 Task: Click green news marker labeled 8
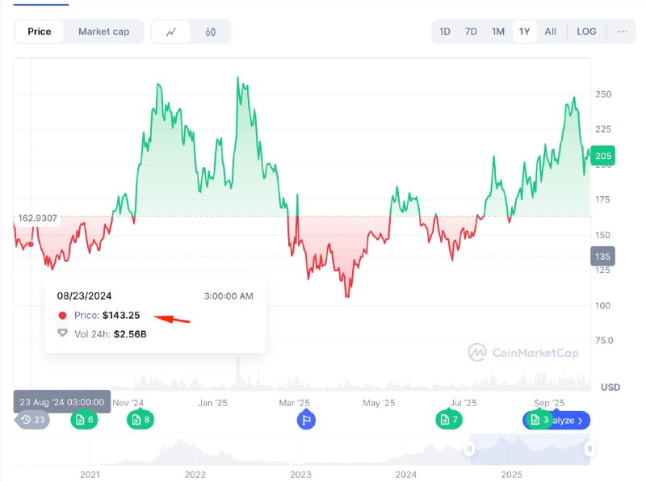[140, 420]
